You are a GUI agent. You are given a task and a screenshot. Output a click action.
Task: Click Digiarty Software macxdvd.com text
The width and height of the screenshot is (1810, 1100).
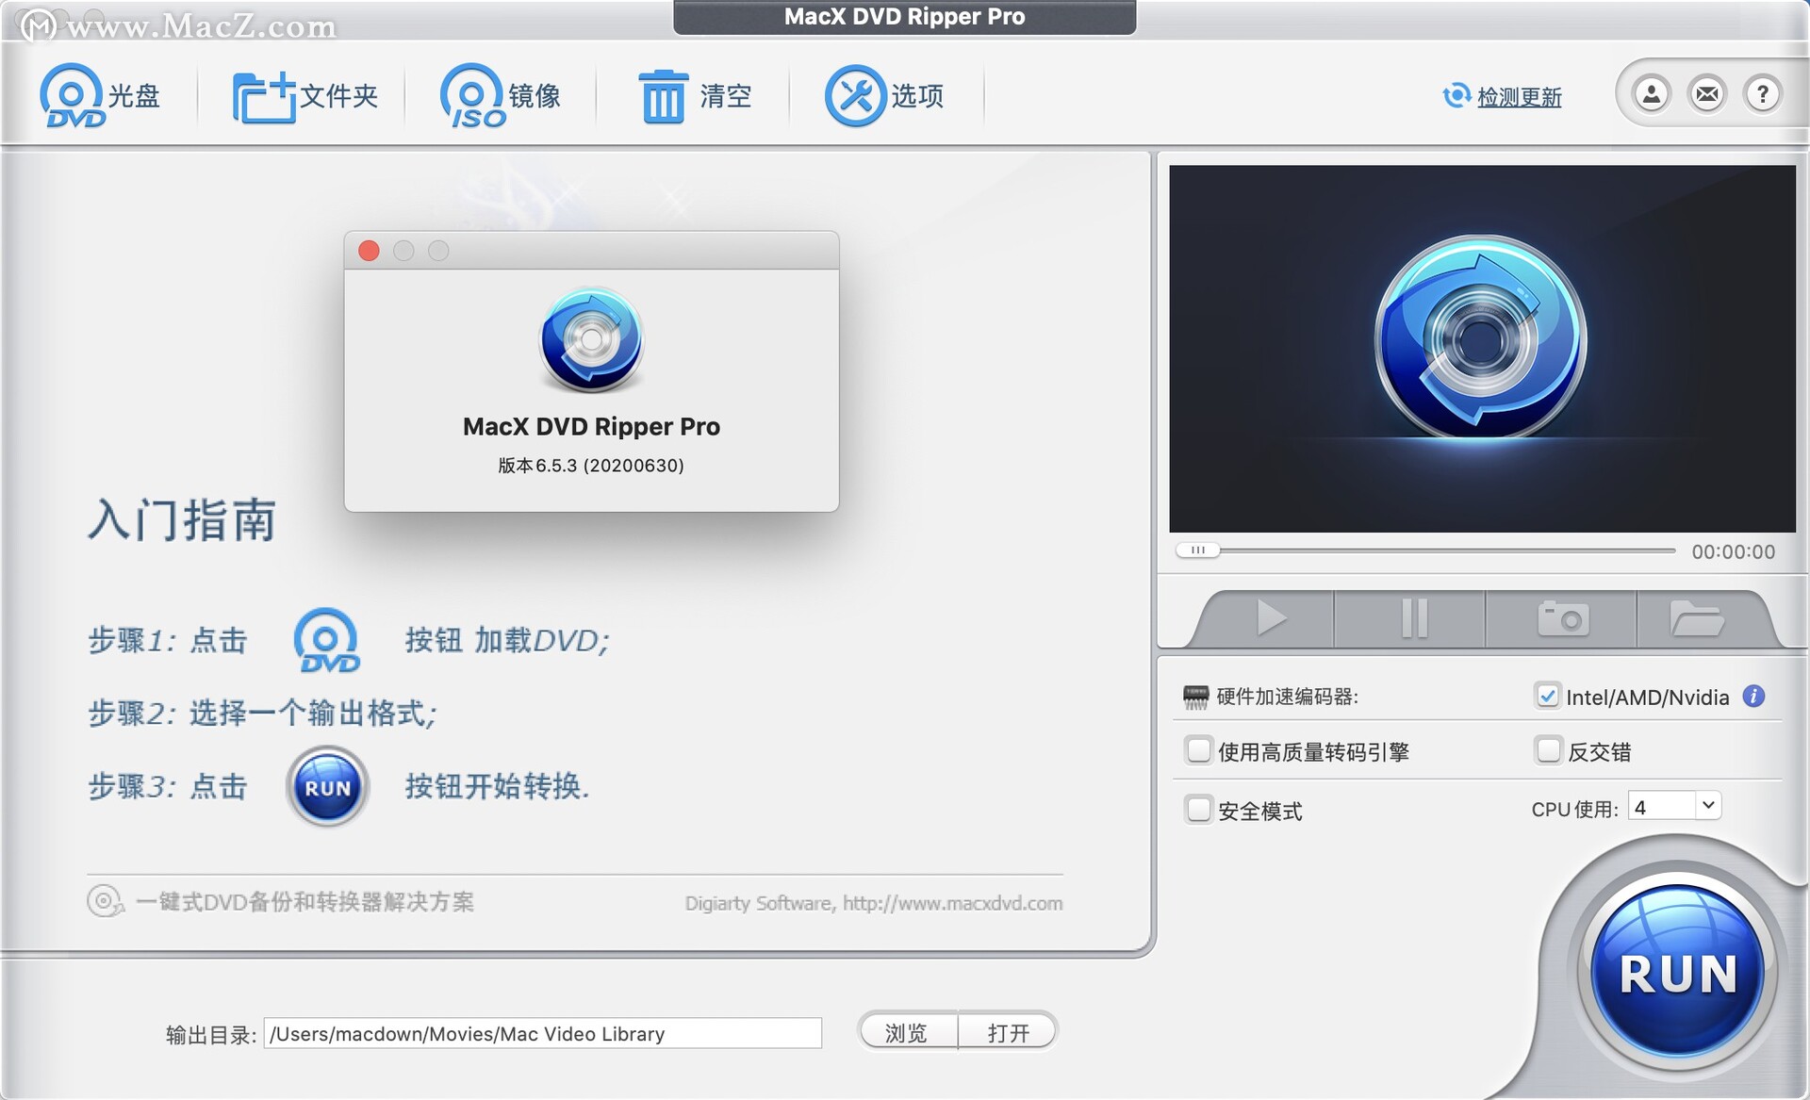874,903
